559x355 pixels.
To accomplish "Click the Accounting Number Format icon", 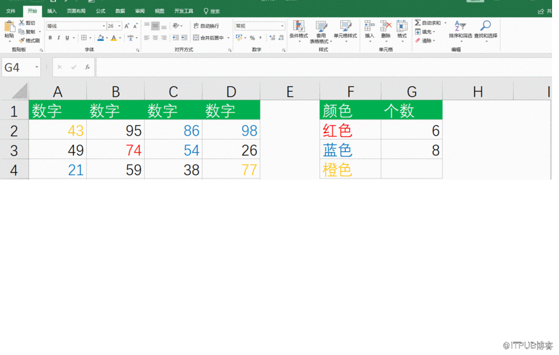I will tap(239, 38).
